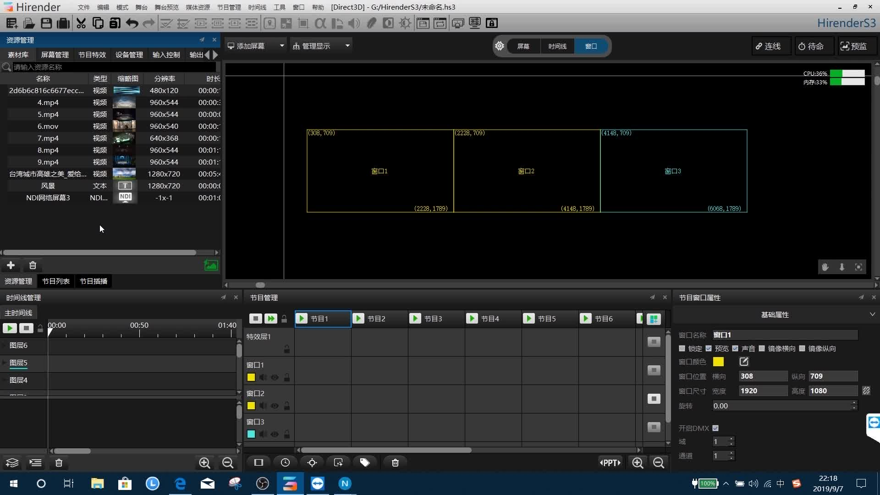The image size is (880, 495).
Task: Click the yellow 窗口颜色 swatch
Action: coord(718,362)
